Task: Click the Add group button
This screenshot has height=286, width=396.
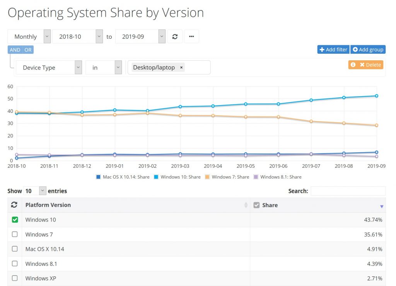Action: point(368,49)
